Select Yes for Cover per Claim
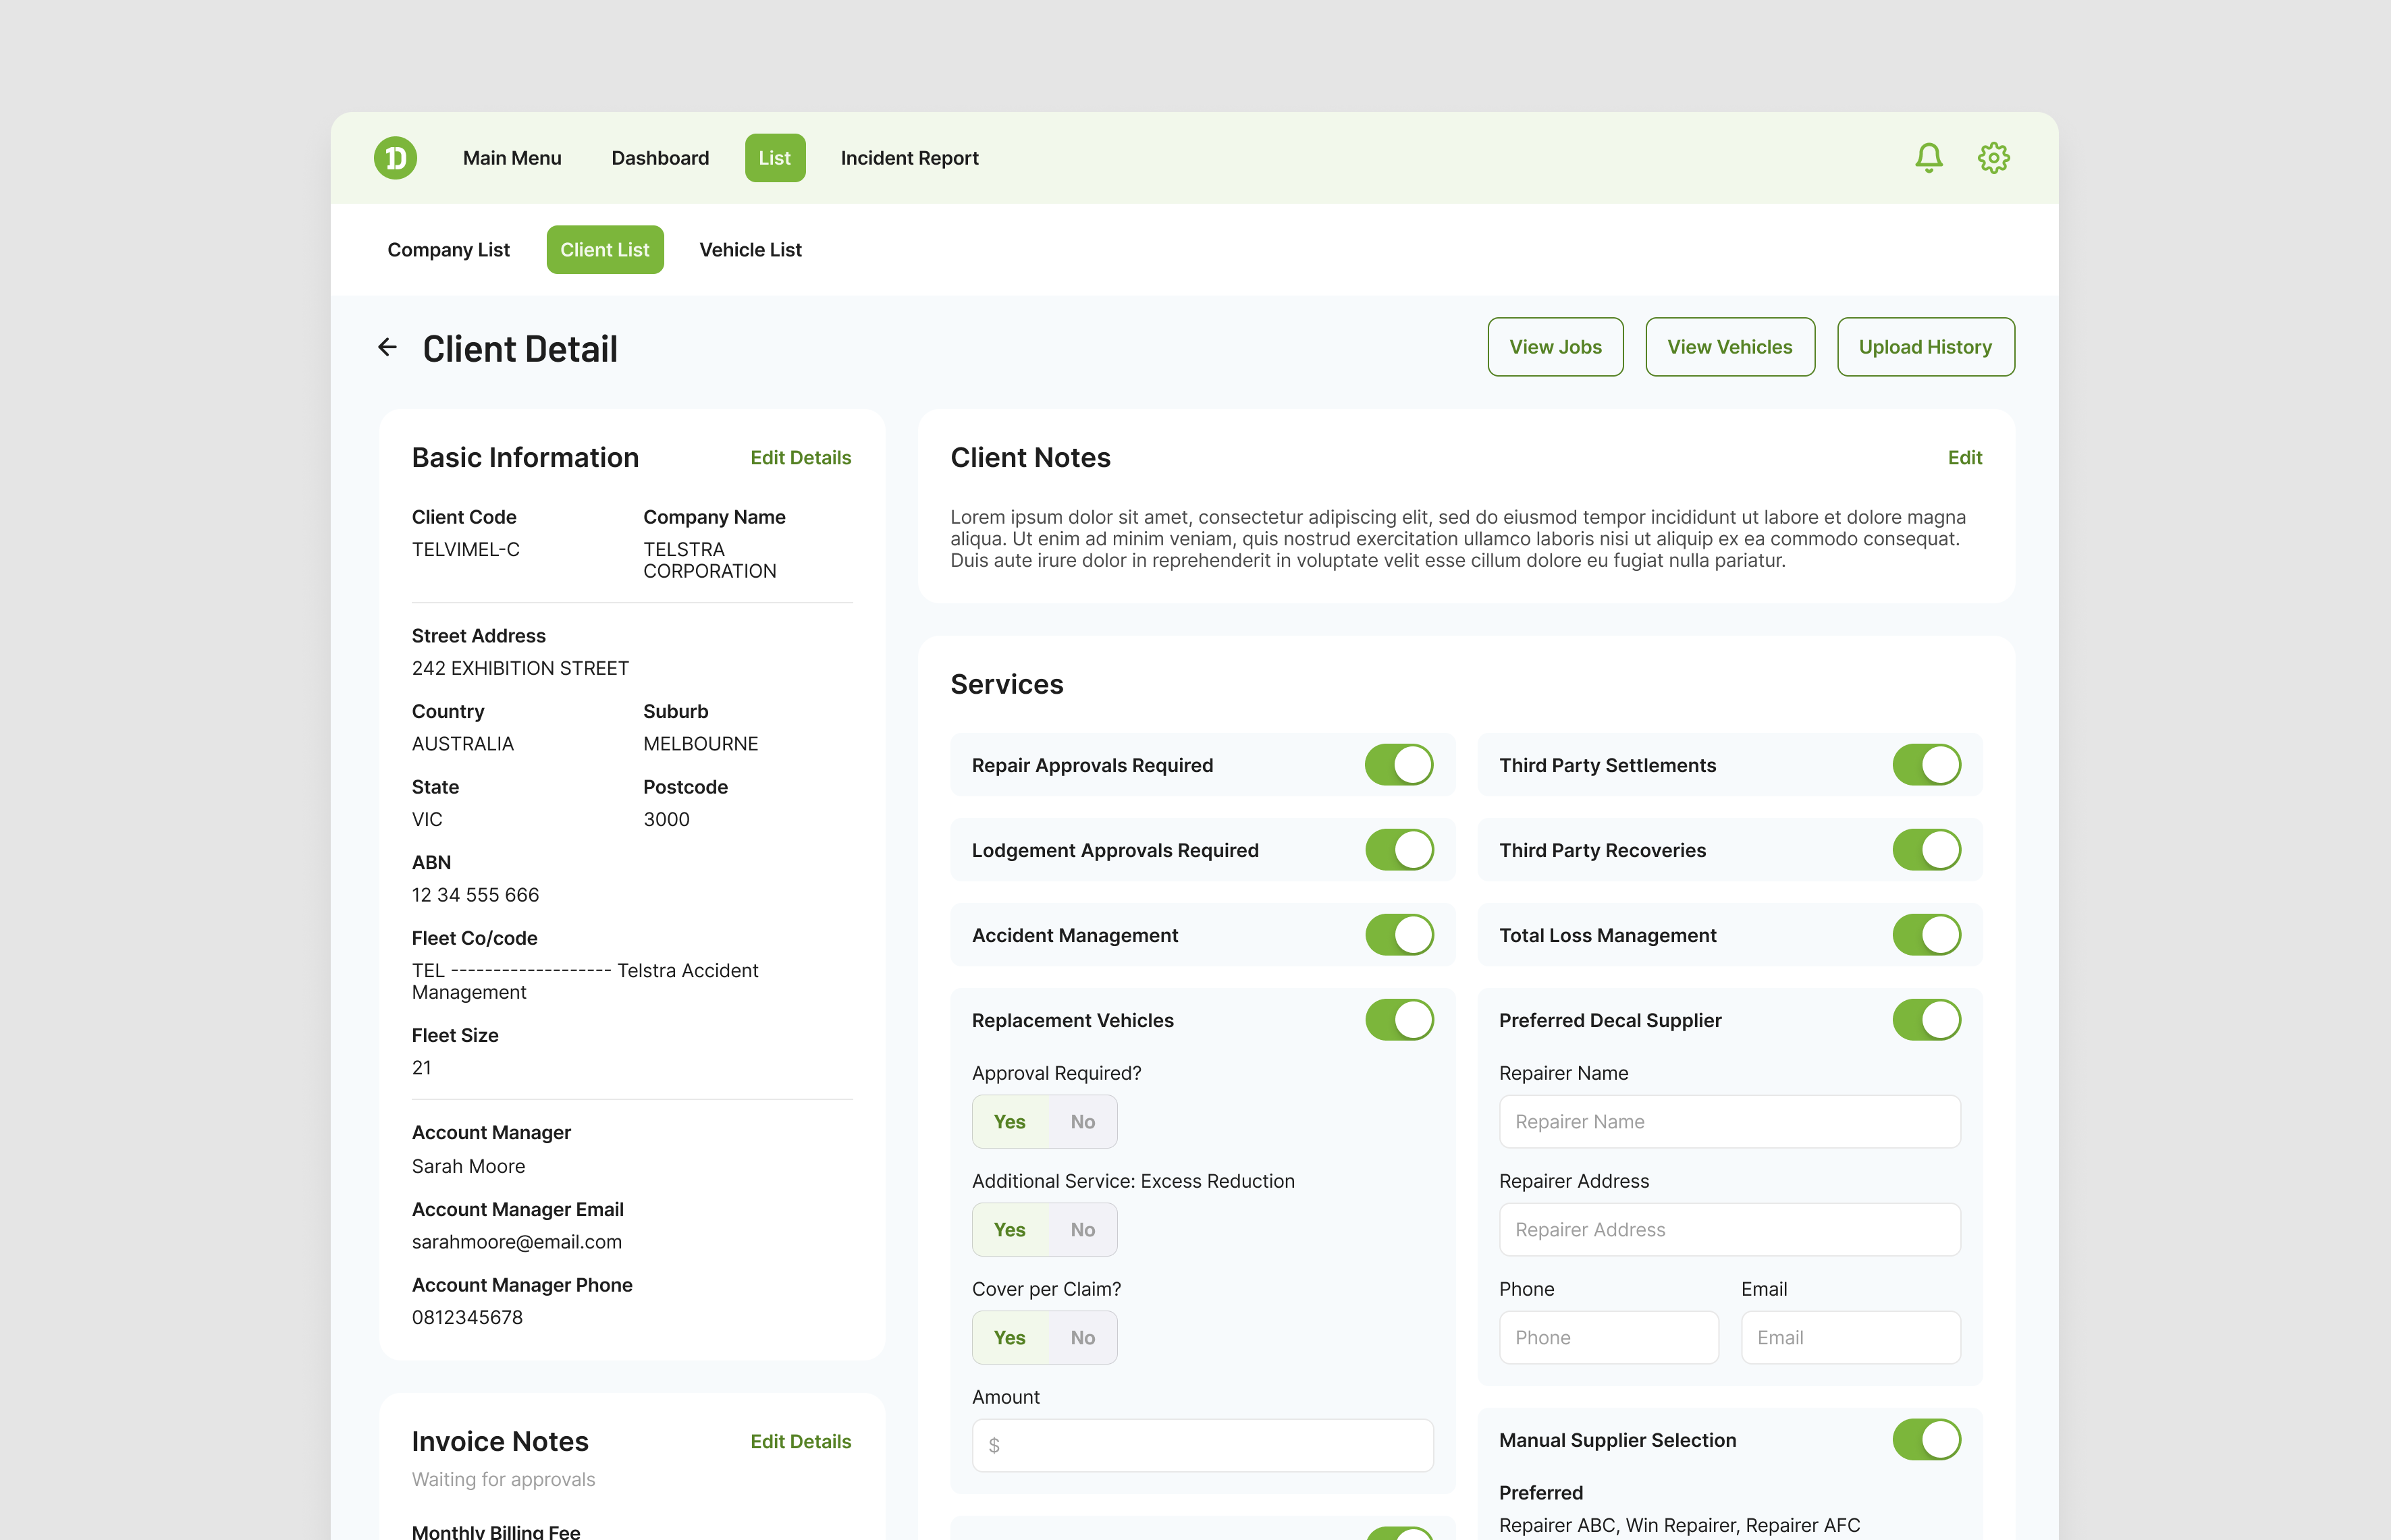This screenshot has height=1540, width=2391. pyautogui.click(x=1010, y=1338)
